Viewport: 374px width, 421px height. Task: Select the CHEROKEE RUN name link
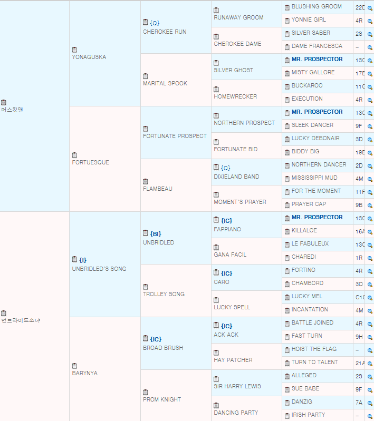164,32
